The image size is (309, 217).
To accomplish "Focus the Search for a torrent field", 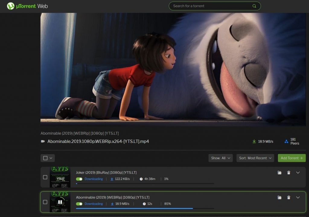I will point(215,6).
